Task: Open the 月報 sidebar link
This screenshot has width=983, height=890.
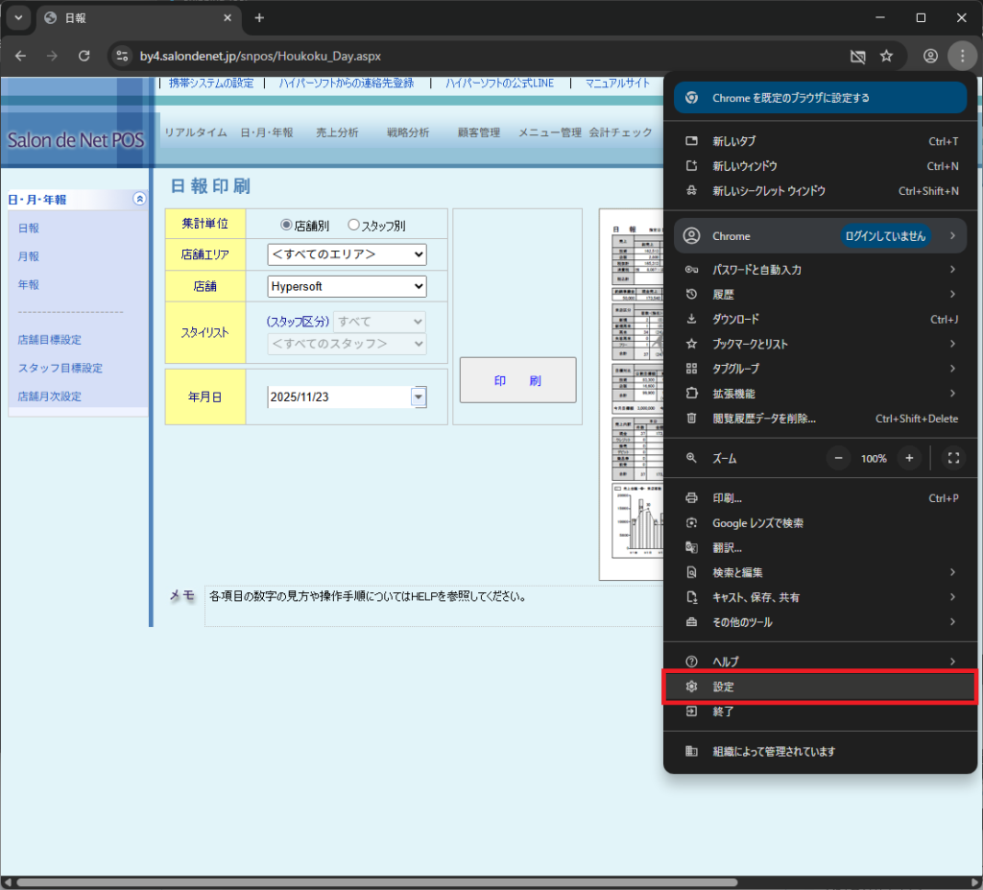Action: coord(29,256)
